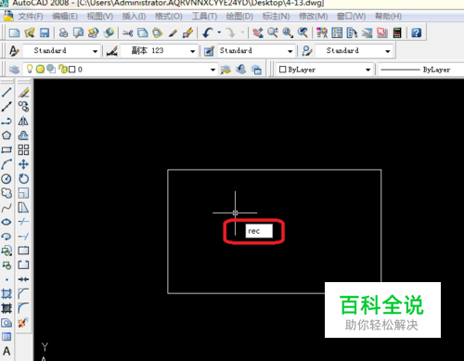Select the Multiline Text tool
The image size is (464, 361).
[6, 352]
